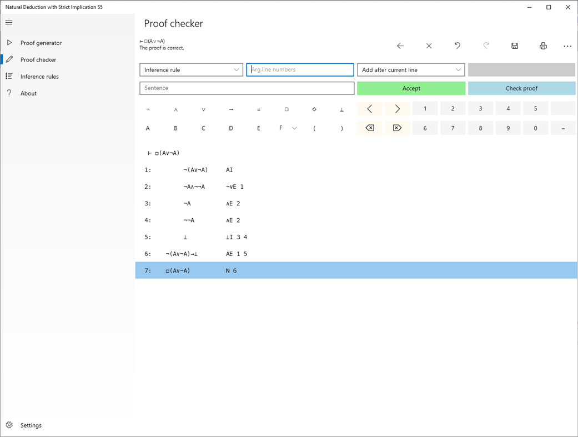The height and width of the screenshot is (437, 578).
Task: Open the Inference rule dropdown
Action: coord(191,69)
